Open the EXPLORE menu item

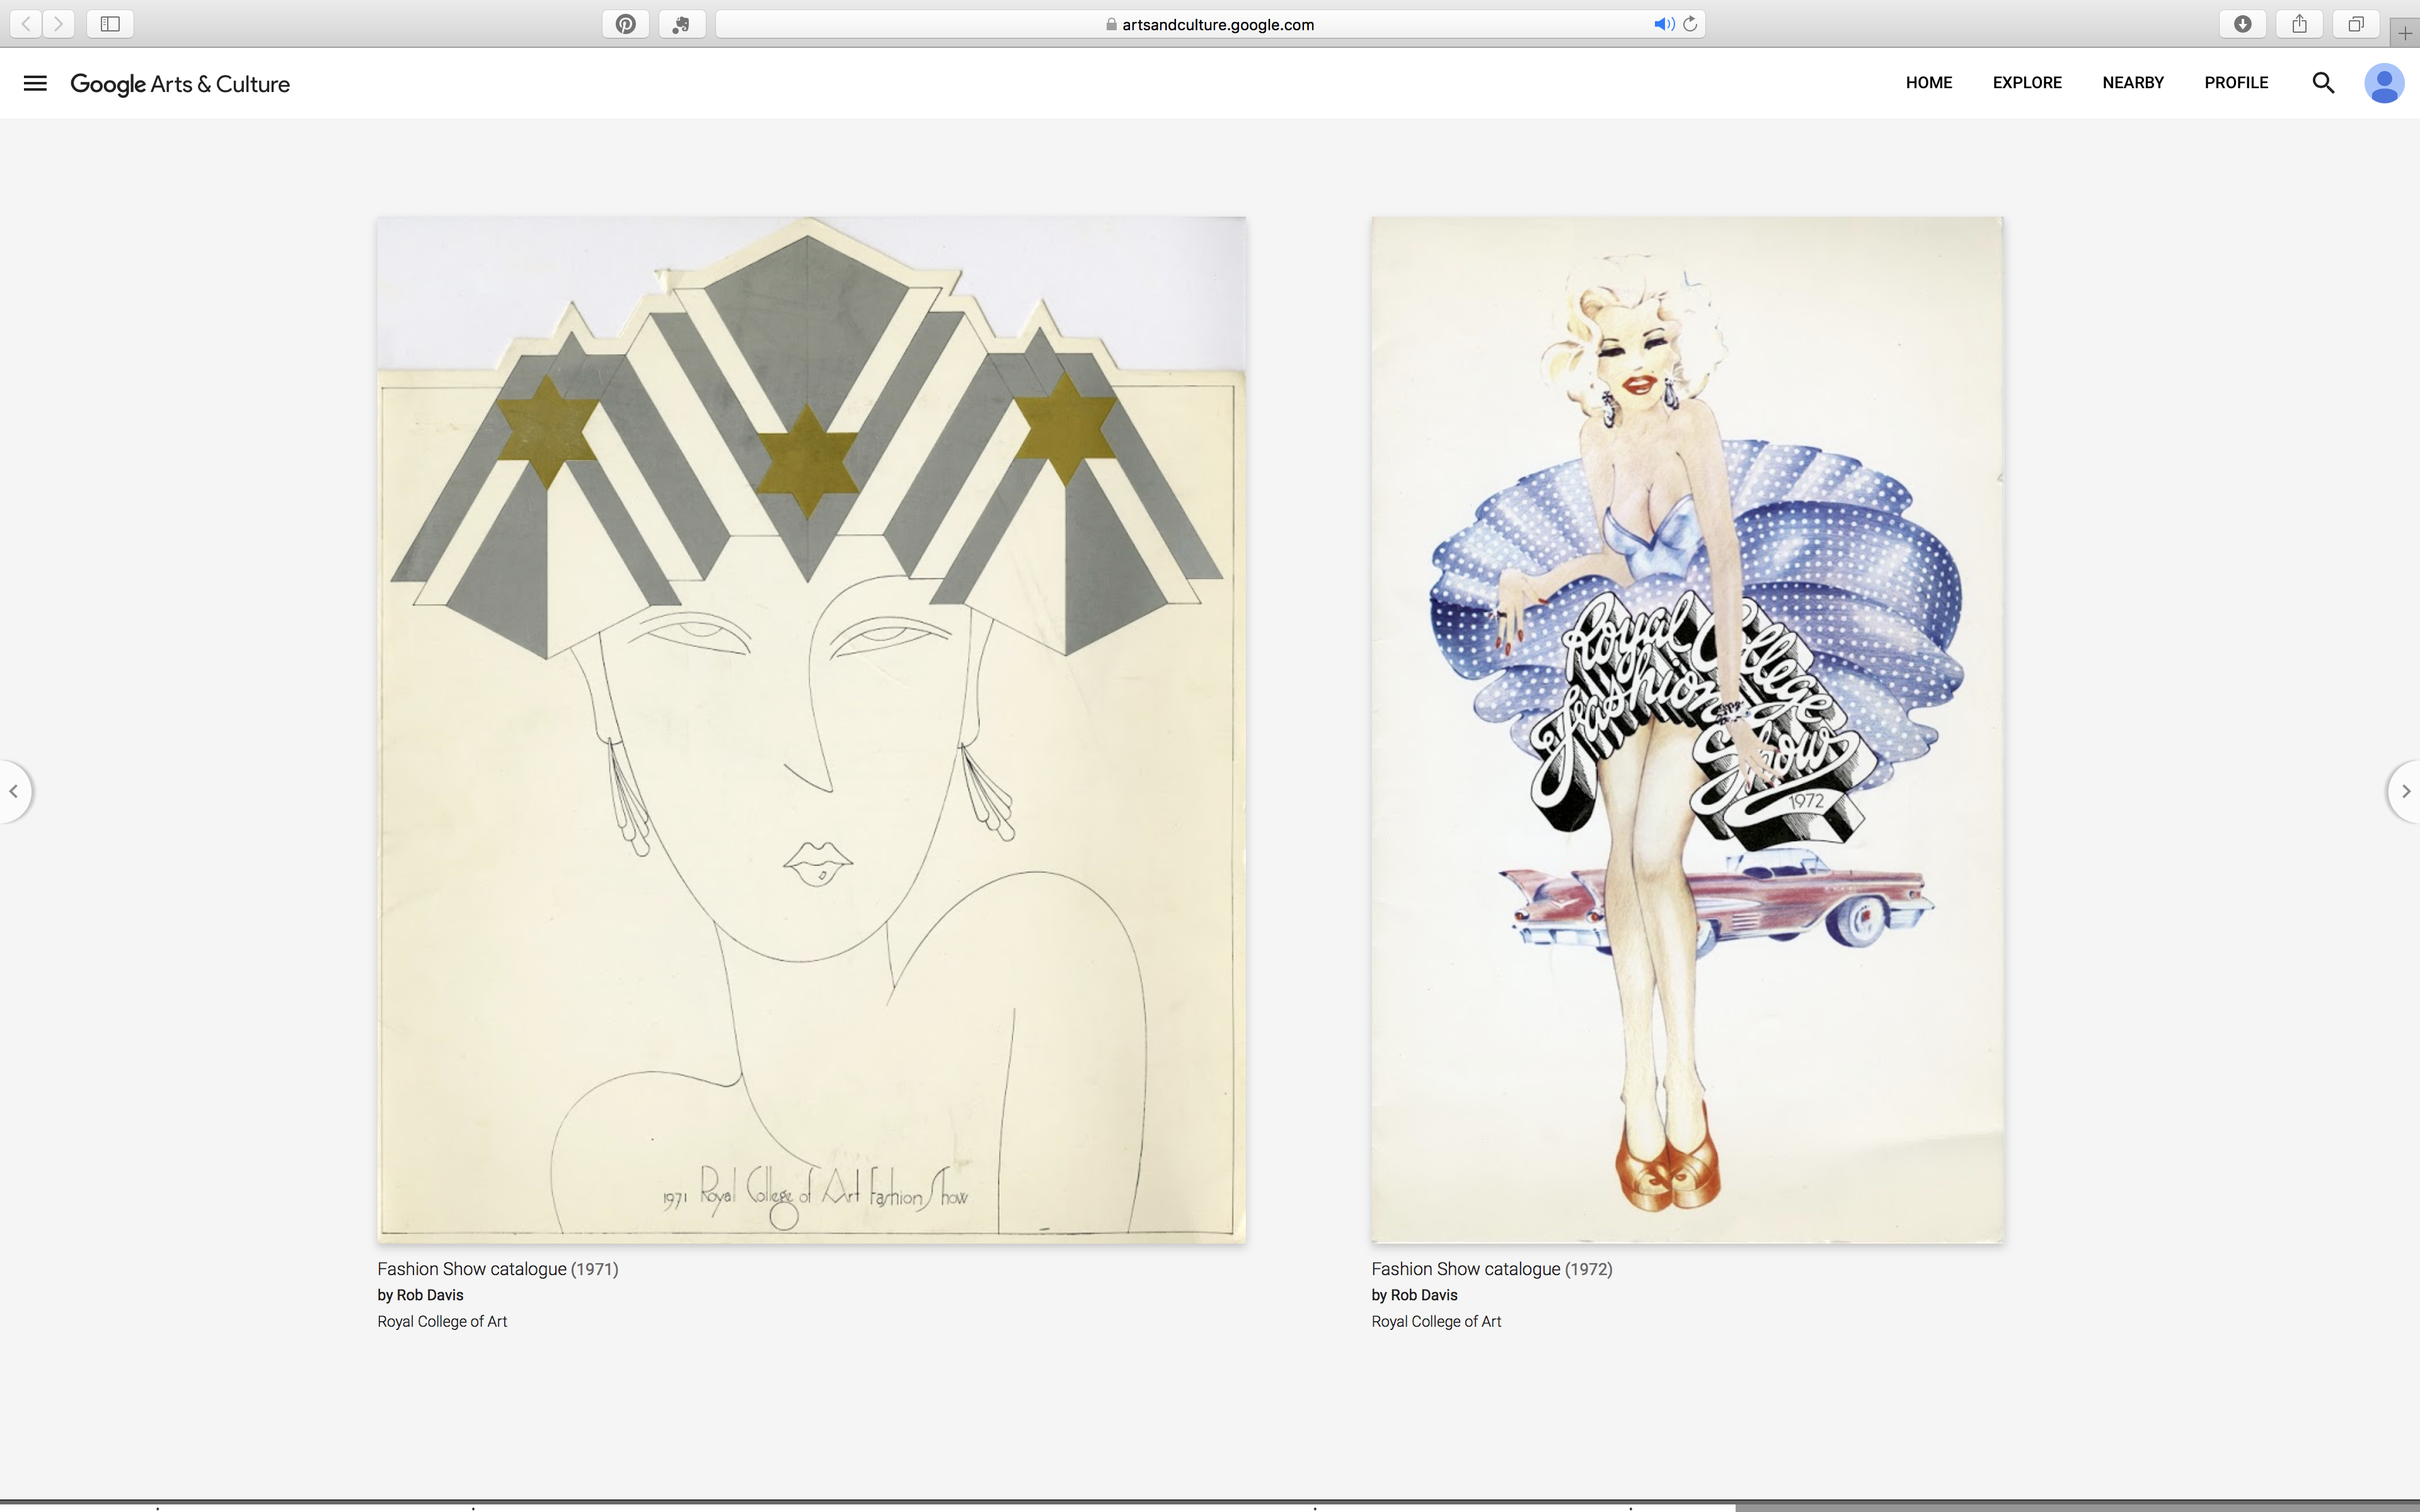point(2027,83)
